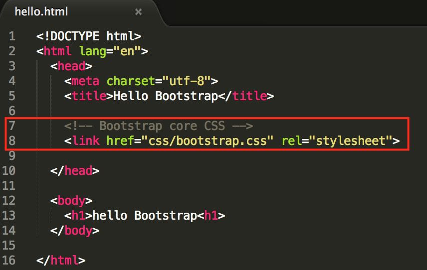Click the "en" string value
Screen dimensions: 427x270
[127, 51]
